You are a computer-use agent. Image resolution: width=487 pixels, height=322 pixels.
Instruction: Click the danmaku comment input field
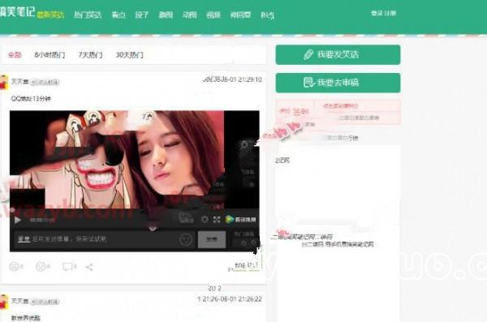point(97,239)
